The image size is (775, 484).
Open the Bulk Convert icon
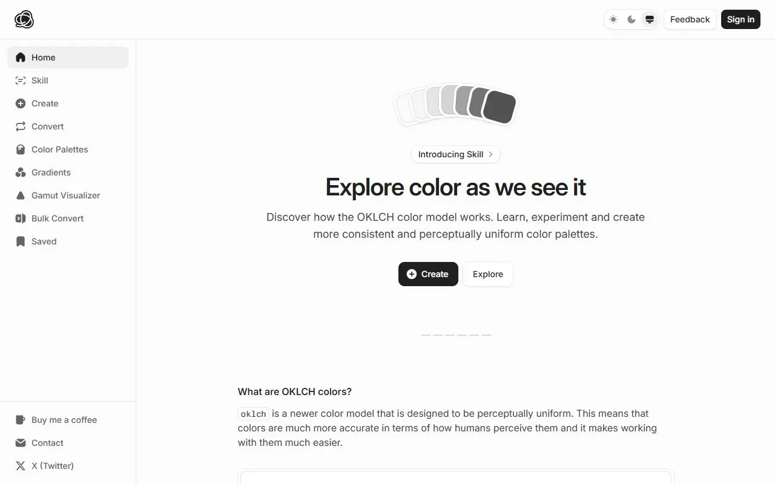[21, 218]
